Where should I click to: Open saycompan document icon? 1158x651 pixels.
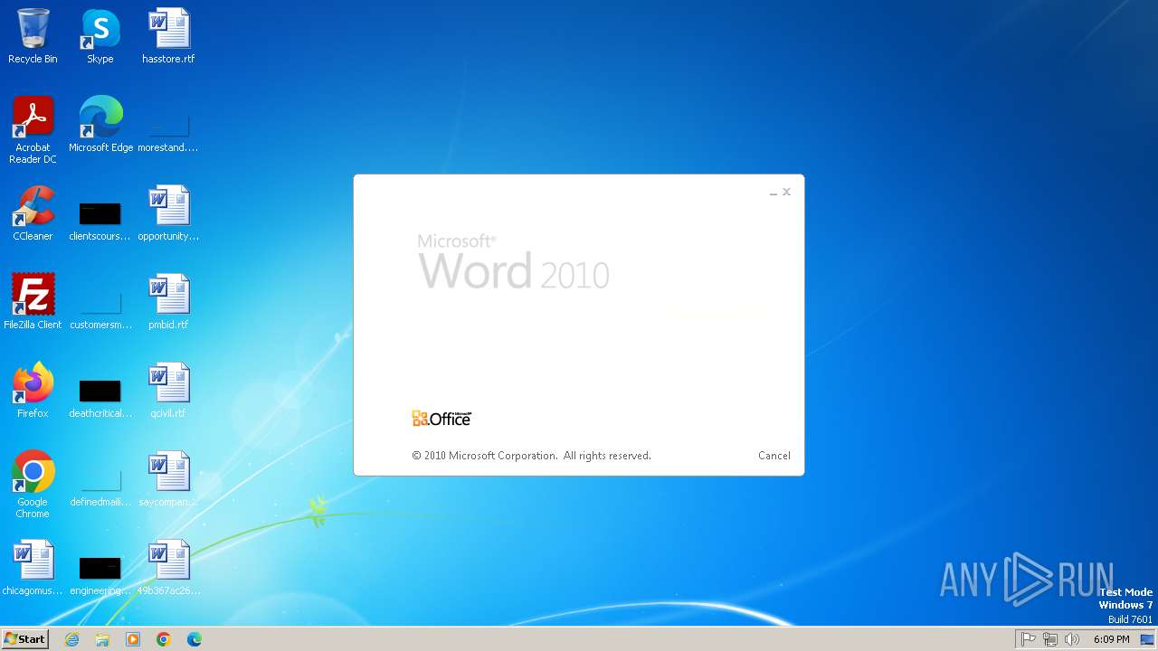[x=168, y=479]
